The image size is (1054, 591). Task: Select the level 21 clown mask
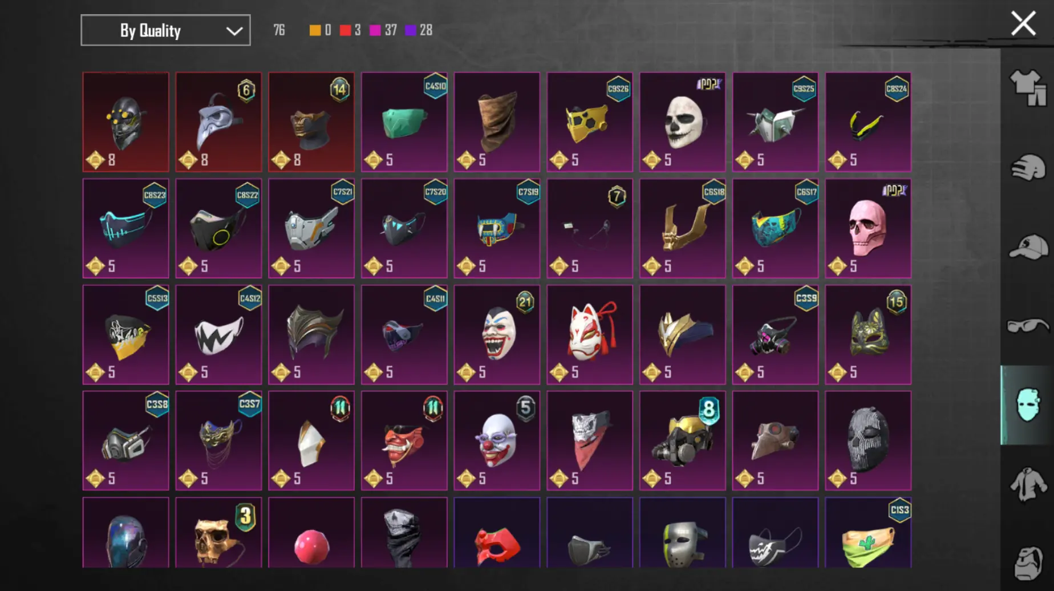click(x=497, y=334)
